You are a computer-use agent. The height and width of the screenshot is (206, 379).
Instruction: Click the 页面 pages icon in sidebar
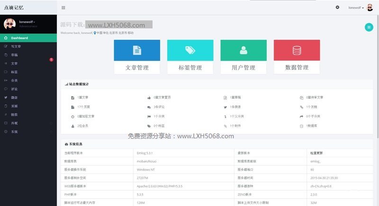coord(6,106)
